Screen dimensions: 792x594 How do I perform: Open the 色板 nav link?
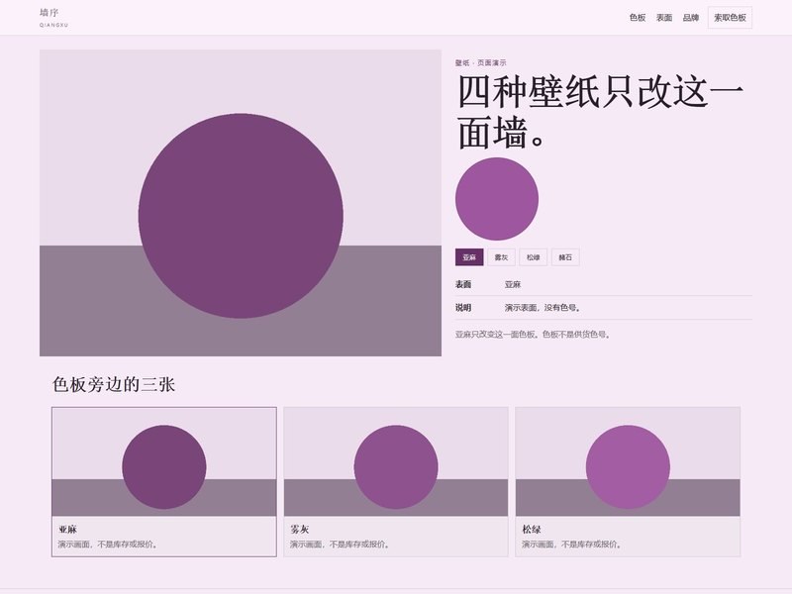click(637, 18)
